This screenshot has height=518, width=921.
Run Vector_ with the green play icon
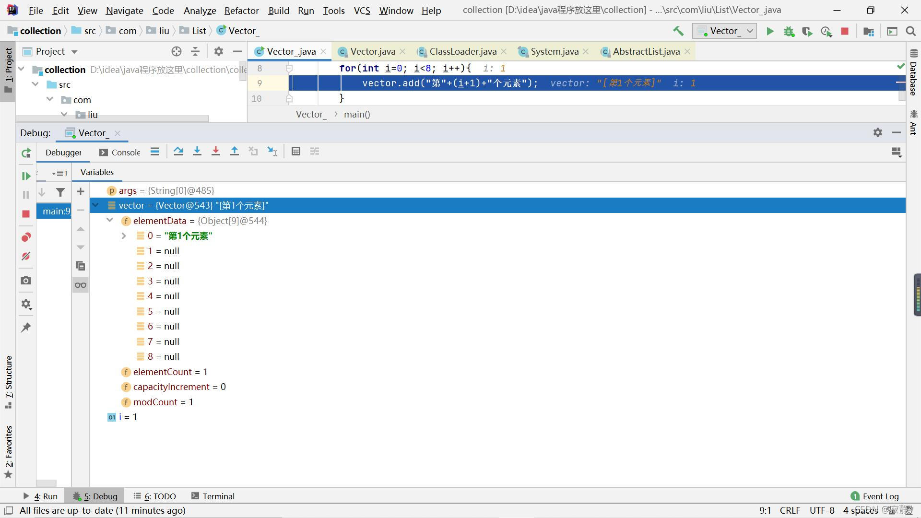[770, 31]
